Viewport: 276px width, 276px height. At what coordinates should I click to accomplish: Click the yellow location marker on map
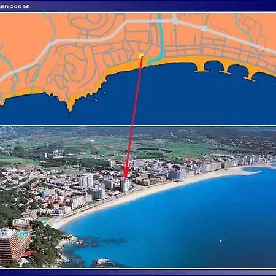(x=141, y=55)
